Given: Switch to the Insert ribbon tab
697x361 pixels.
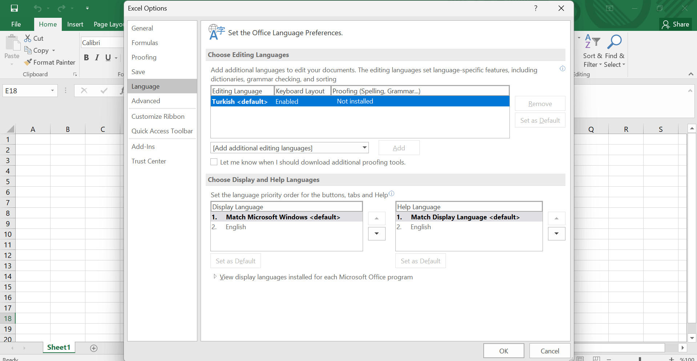Looking at the screenshot, I should (x=75, y=24).
